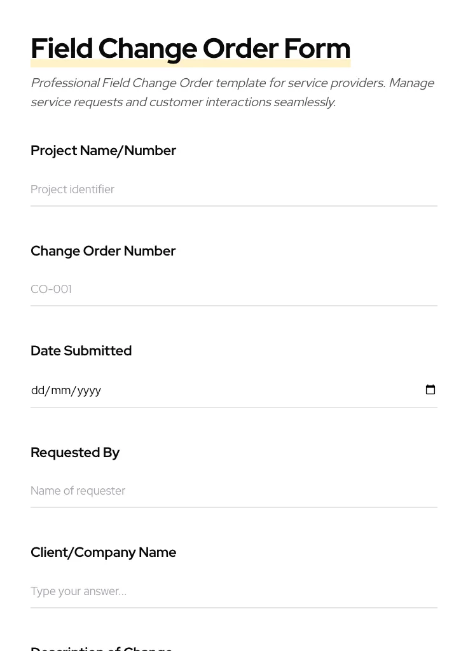
Task: Focus the 'Type your answer…' company field
Action: pyautogui.click(x=233, y=591)
